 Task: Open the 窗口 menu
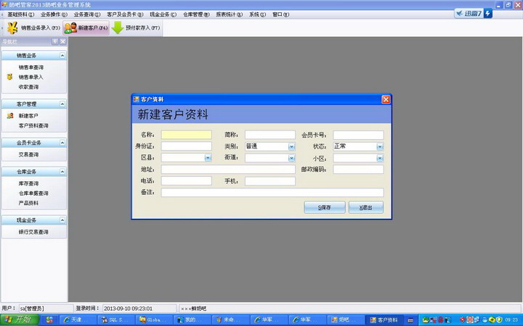click(280, 14)
